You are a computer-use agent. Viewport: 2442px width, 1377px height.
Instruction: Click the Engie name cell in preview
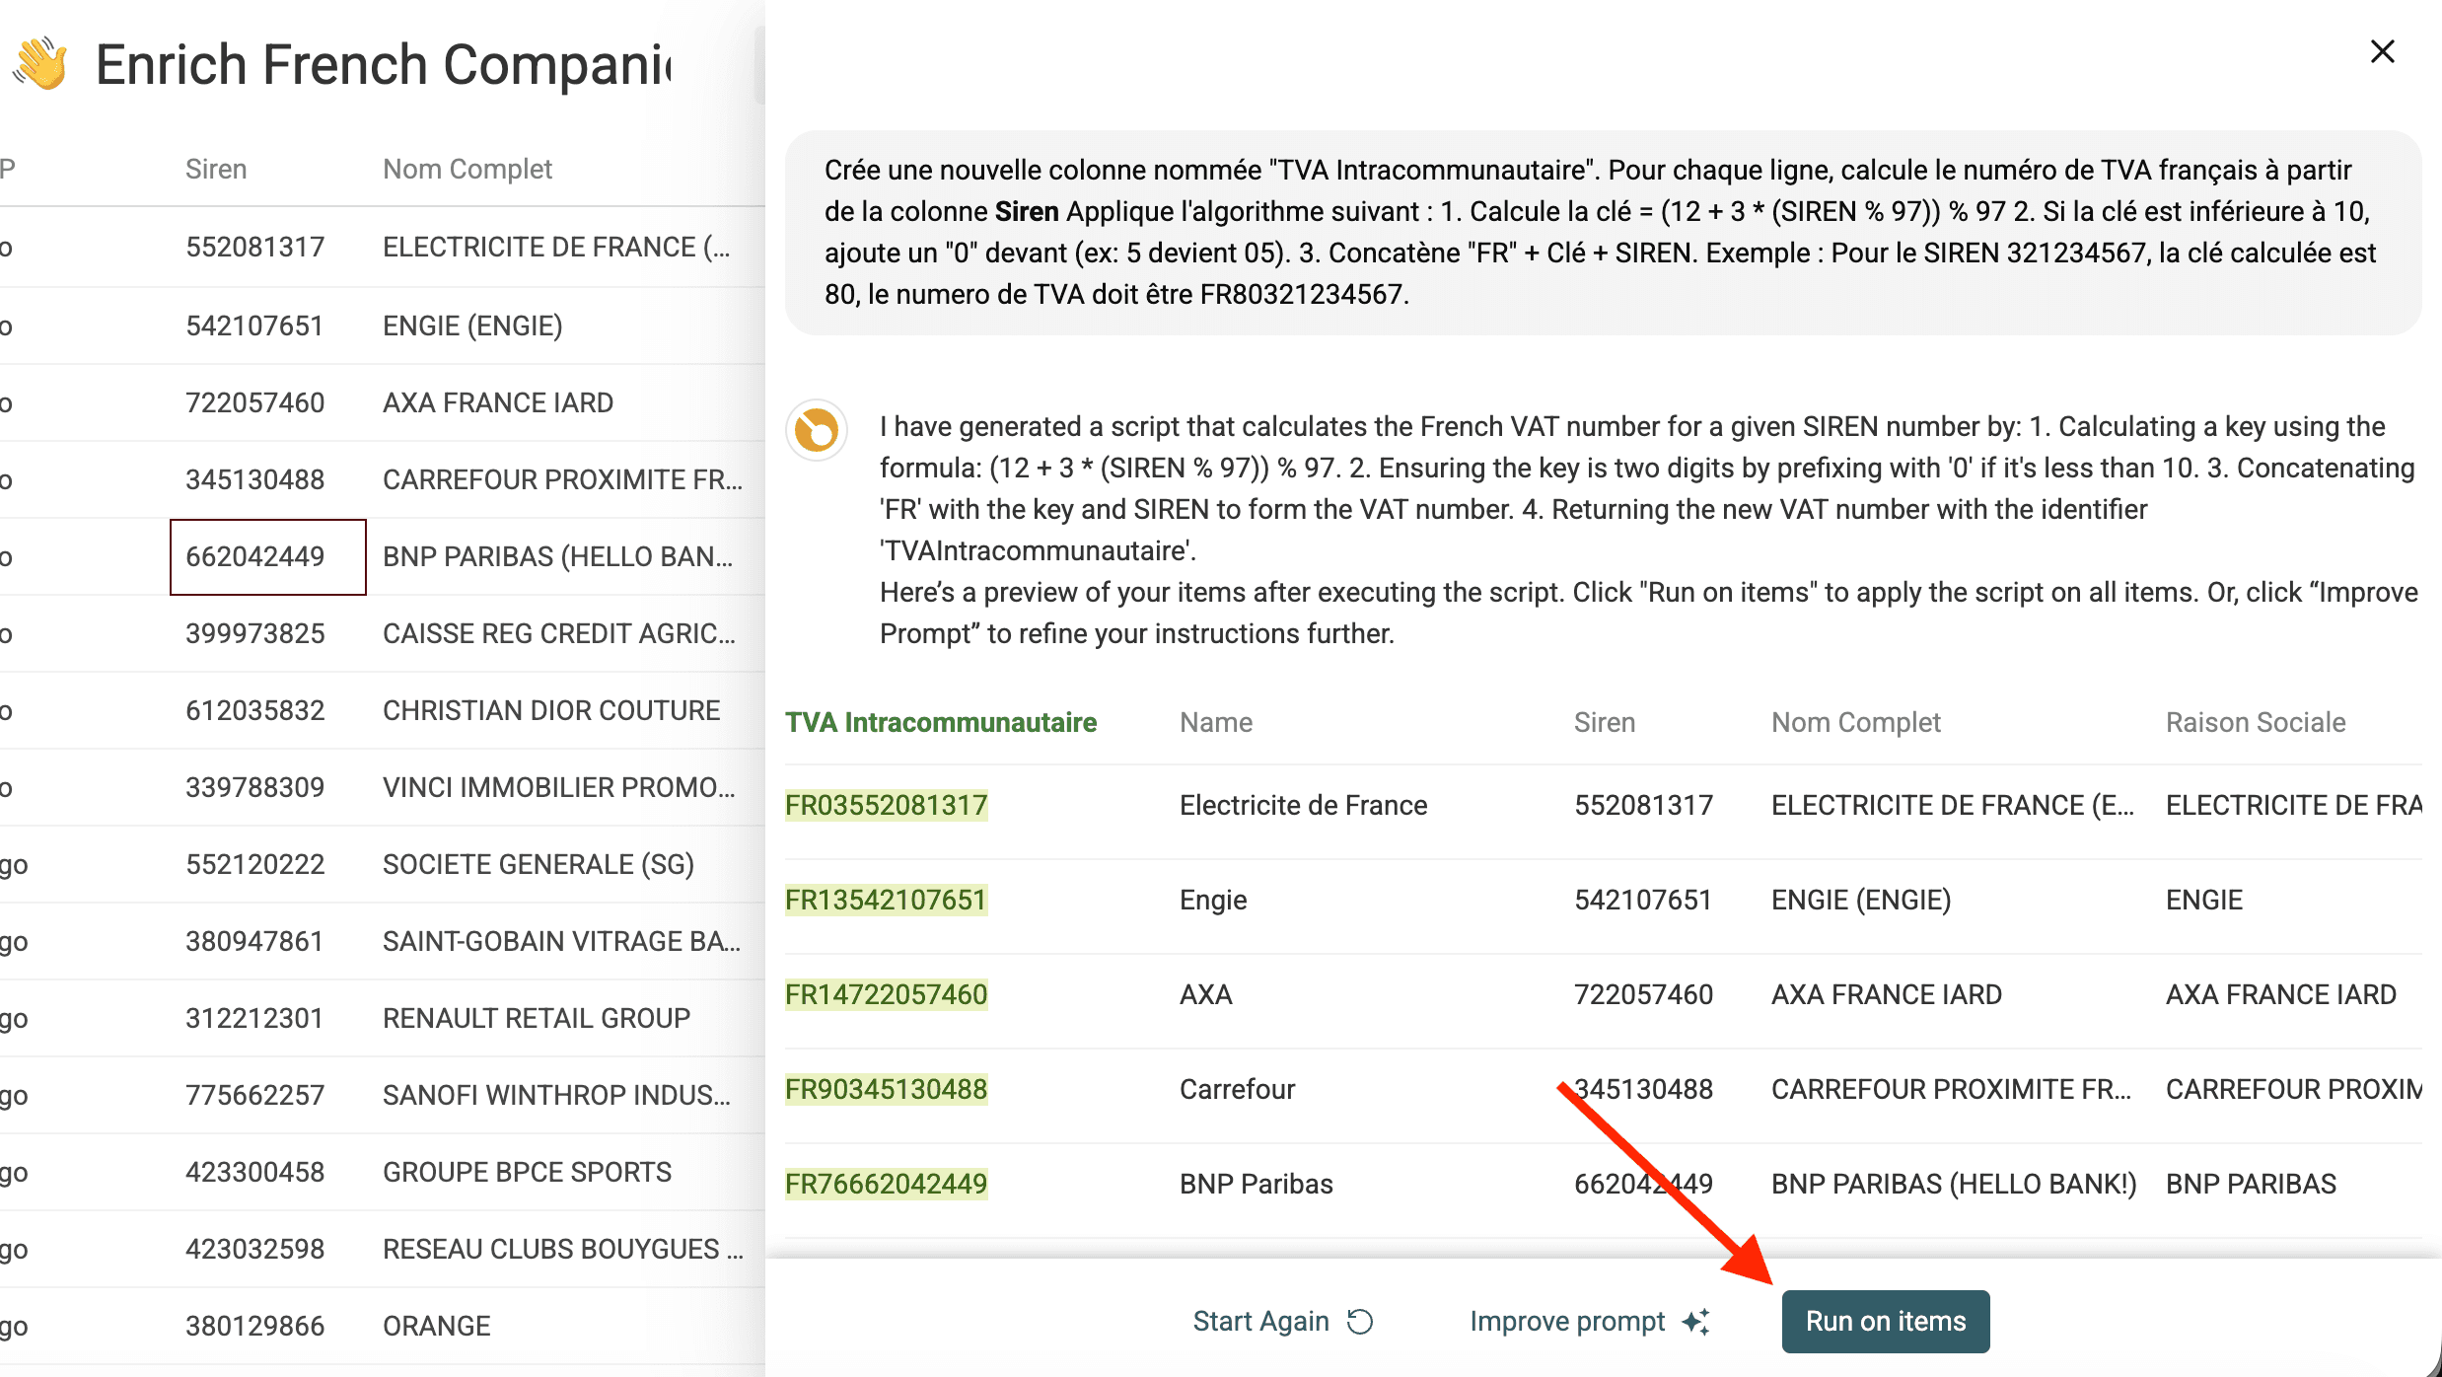pos(1212,900)
